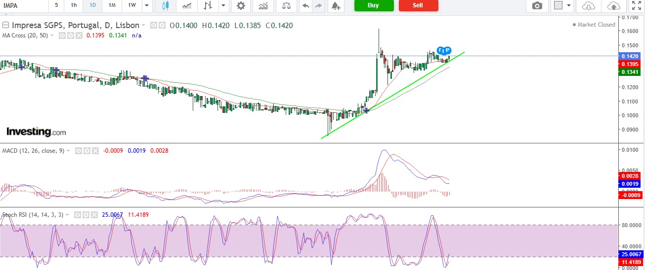Open Impresa SGPS title dropdown arrow
Viewport: 645px width, 270px height.
(143, 25)
